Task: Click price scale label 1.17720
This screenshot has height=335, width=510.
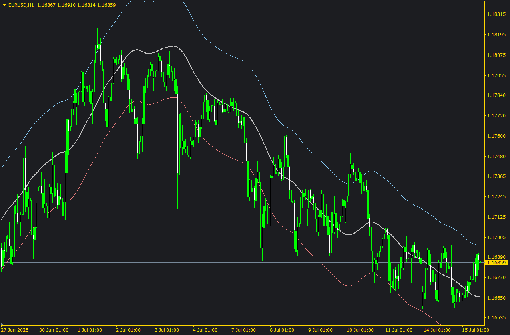Action: pos(496,116)
